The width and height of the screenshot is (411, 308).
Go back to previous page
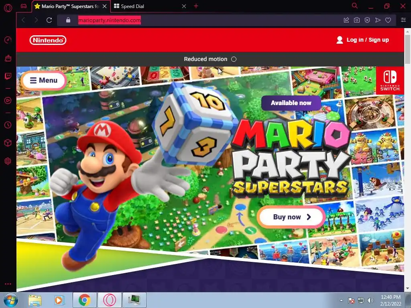pos(24,20)
